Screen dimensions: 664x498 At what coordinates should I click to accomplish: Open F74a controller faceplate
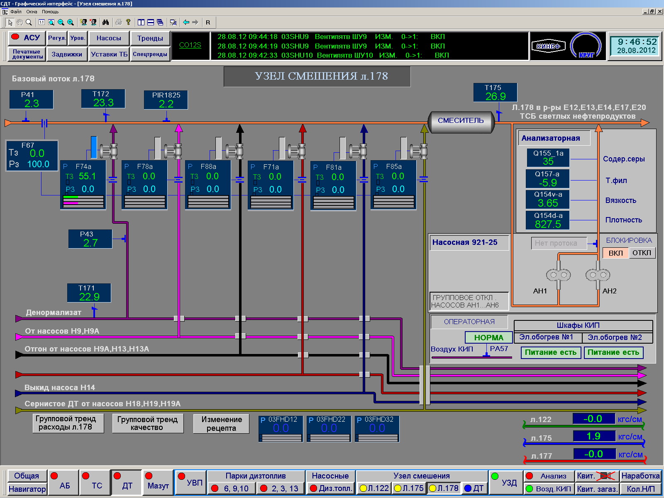pos(83,184)
